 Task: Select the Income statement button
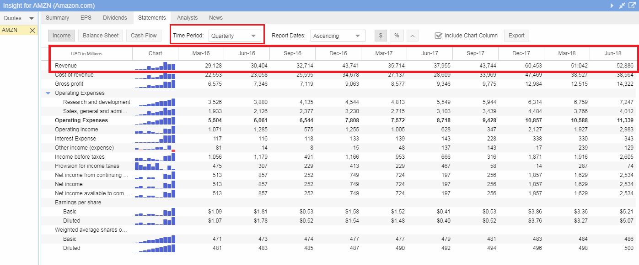coord(61,36)
